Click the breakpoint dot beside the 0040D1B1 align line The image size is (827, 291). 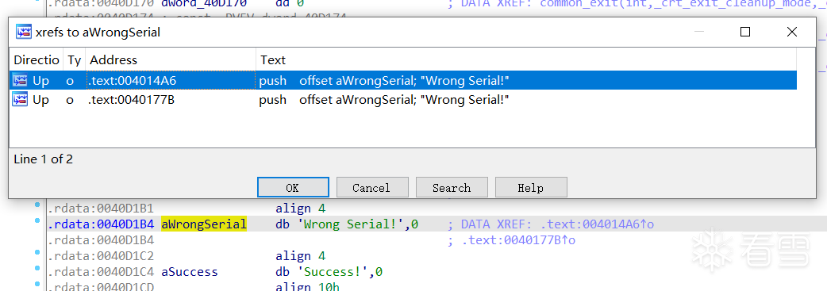(37, 204)
